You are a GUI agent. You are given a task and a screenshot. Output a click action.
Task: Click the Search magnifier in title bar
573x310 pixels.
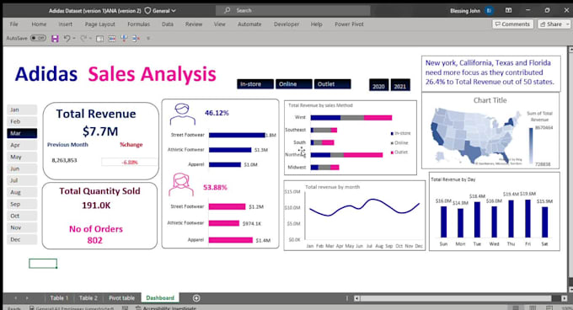point(228,11)
